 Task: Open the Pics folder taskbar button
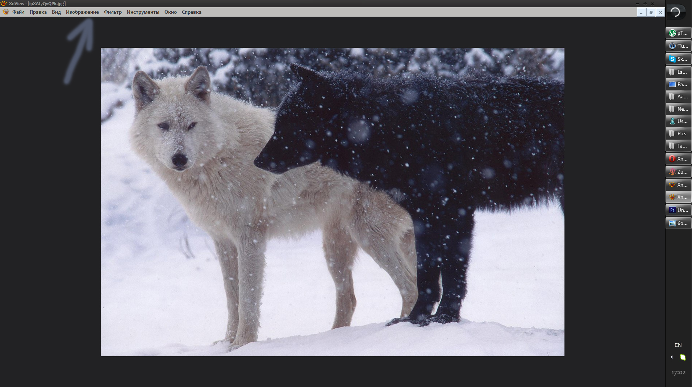(x=679, y=133)
